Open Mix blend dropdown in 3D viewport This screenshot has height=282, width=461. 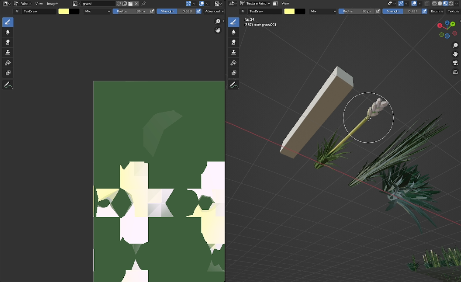pos(323,11)
